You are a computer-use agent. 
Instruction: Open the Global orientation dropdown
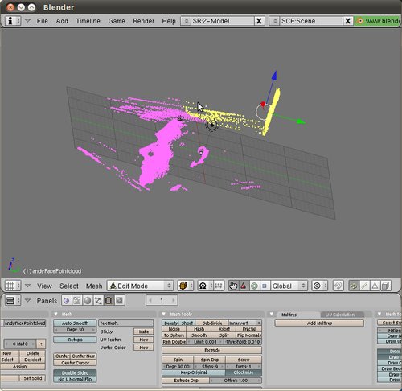point(289,286)
